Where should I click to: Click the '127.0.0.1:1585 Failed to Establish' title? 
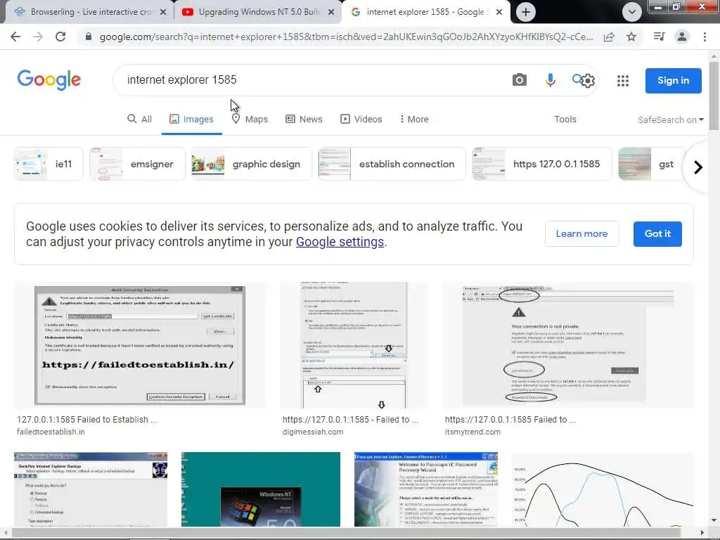[x=87, y=420]
